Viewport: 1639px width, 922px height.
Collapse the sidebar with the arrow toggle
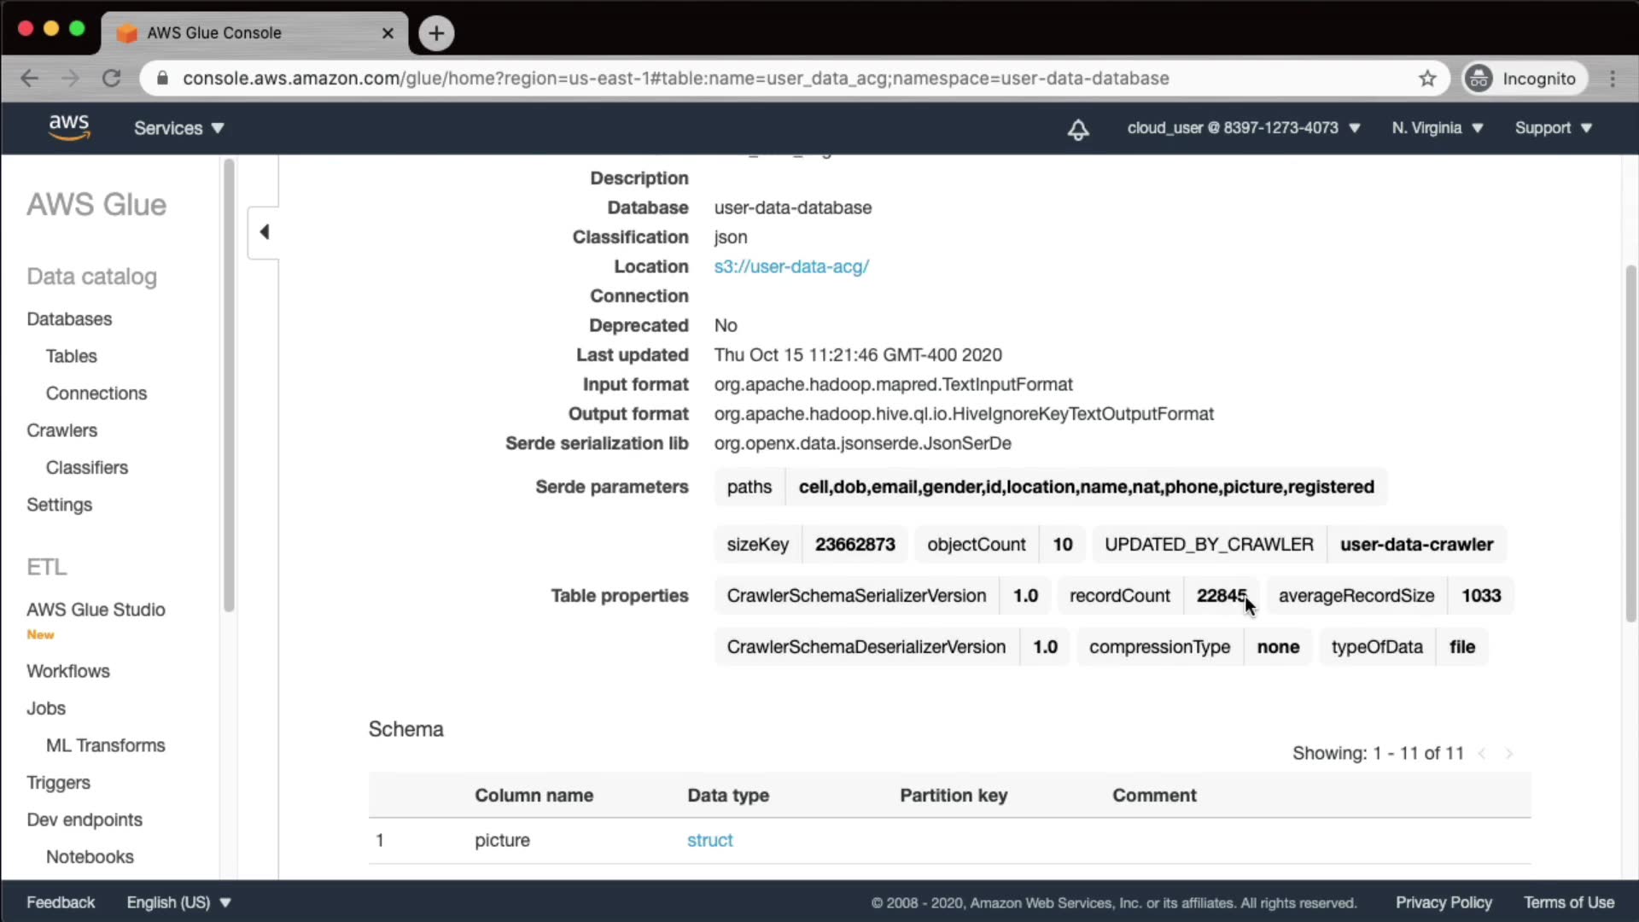264,231
